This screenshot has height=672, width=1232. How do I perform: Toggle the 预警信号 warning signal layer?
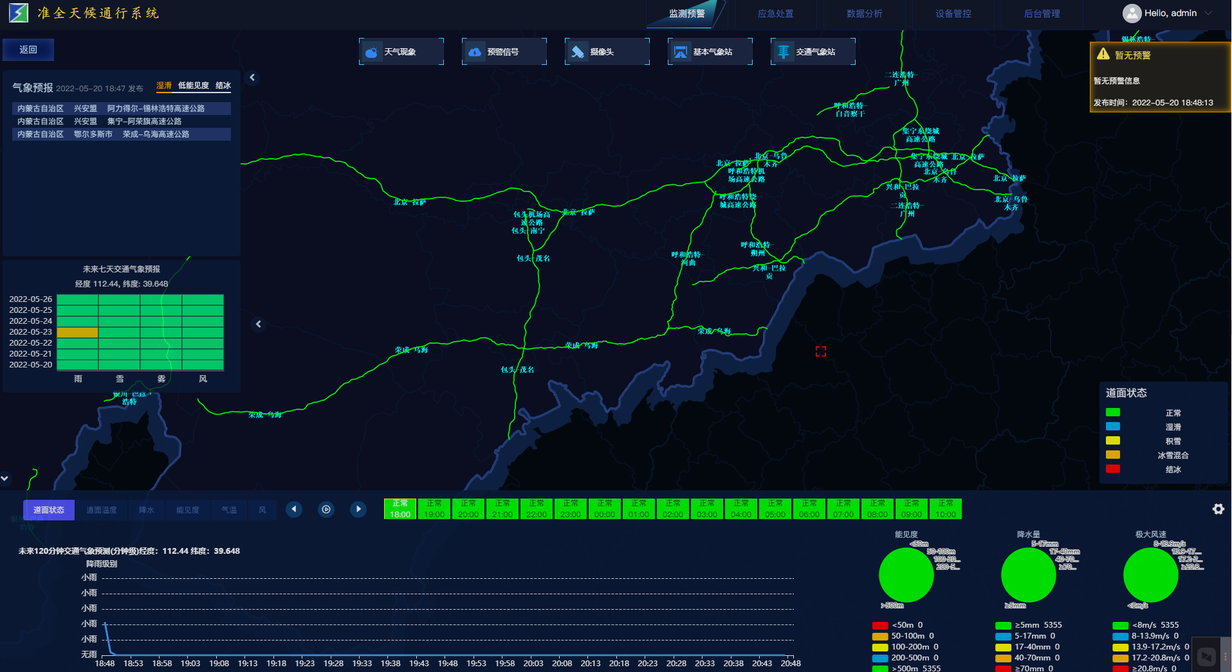(504, 52)
